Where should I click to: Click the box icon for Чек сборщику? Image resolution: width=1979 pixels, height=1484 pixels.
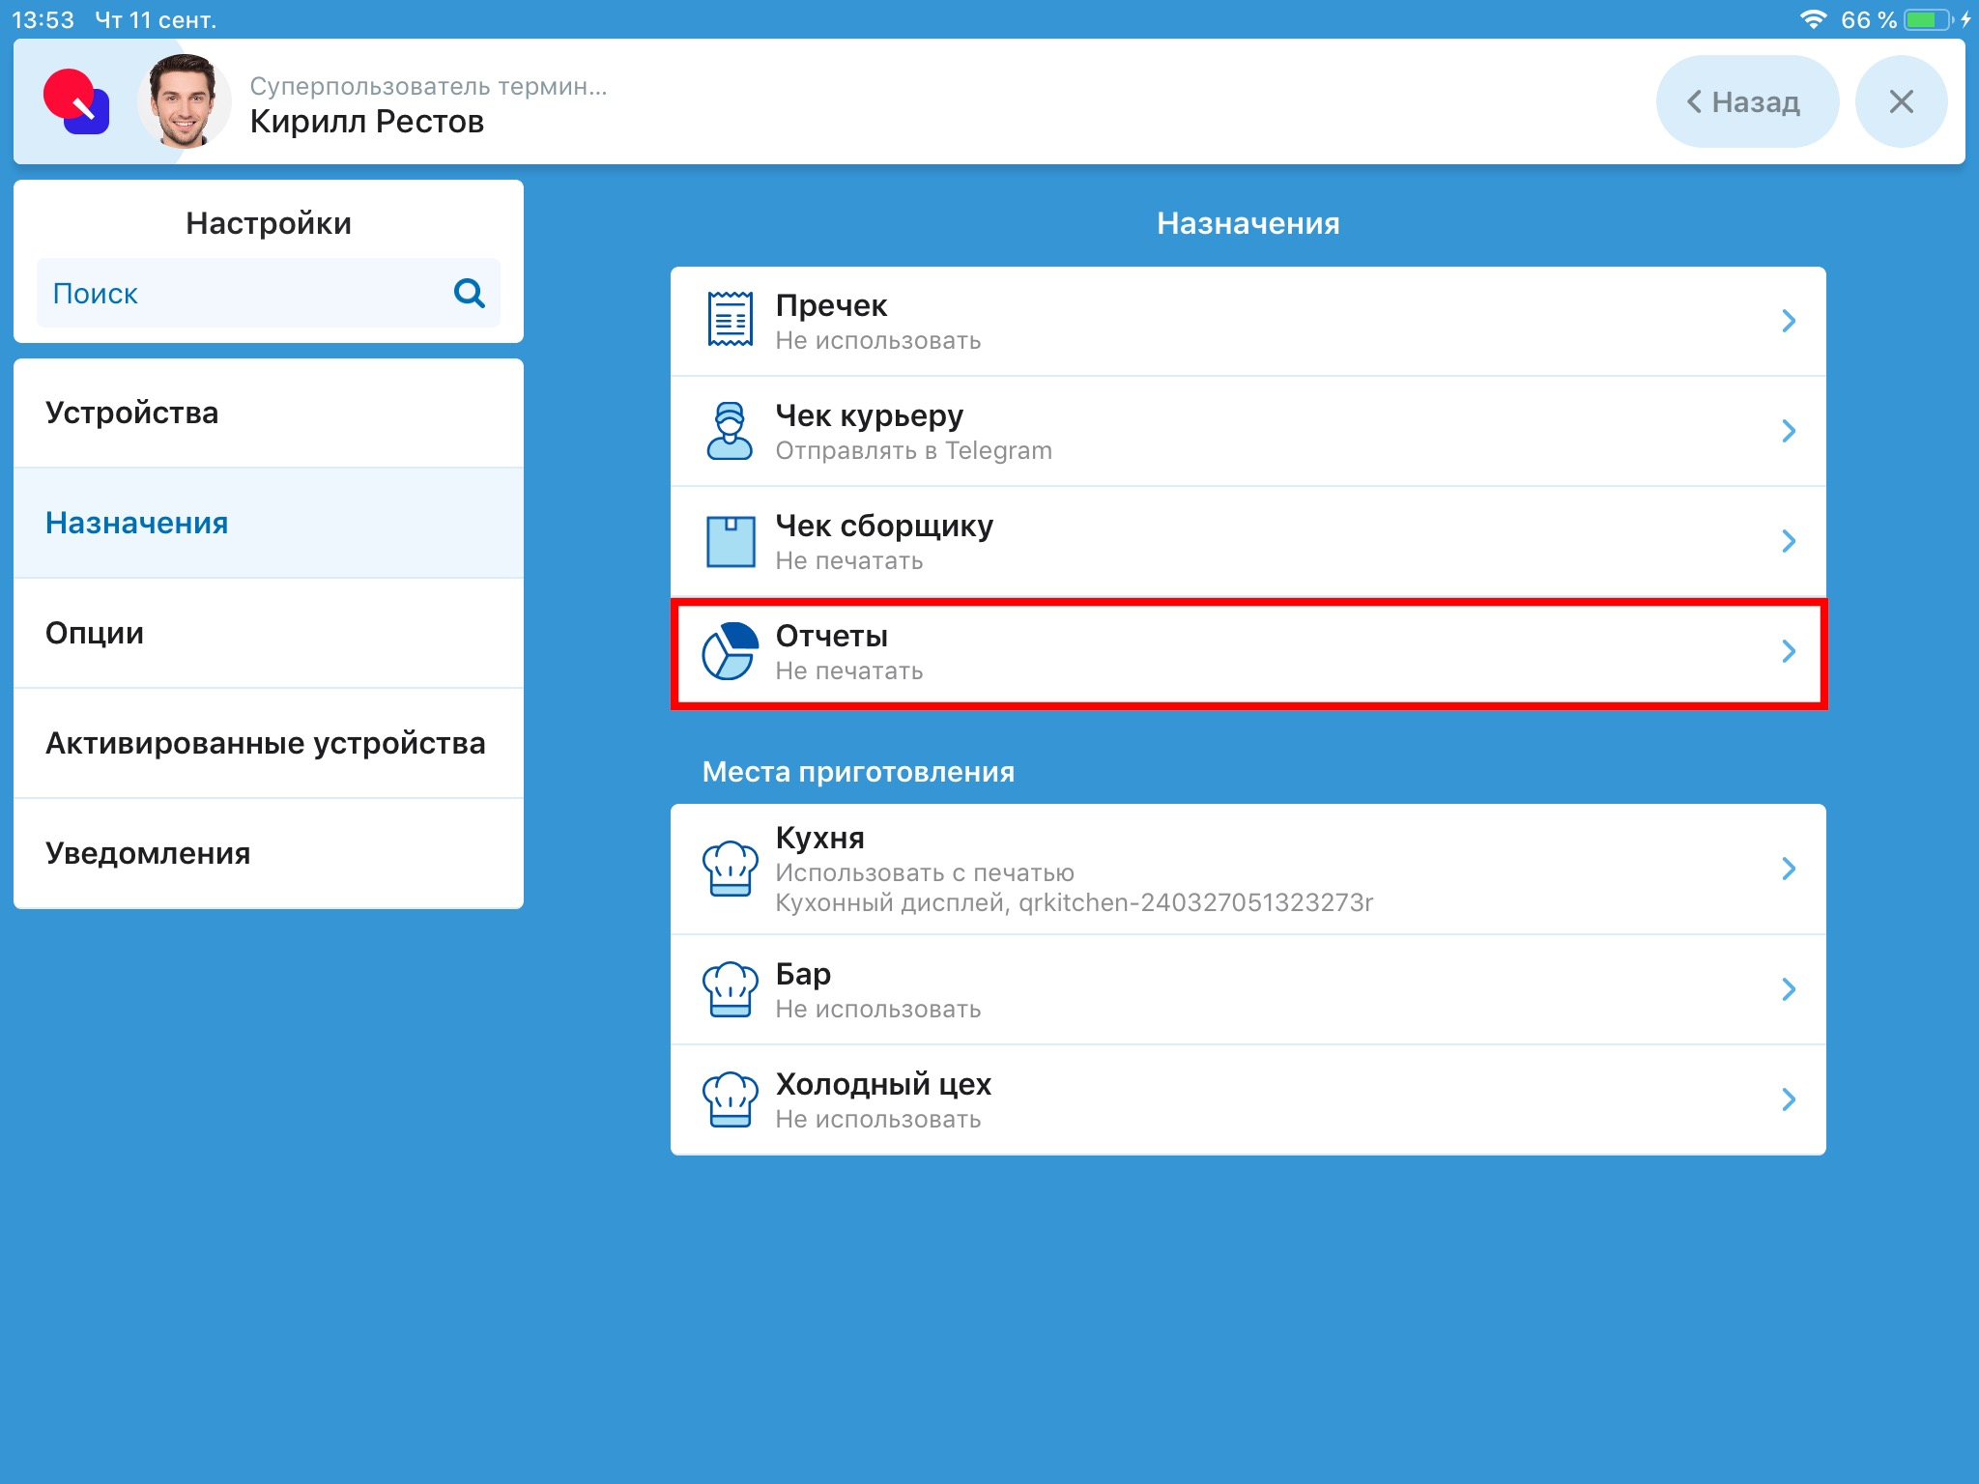tap(730, 541)
